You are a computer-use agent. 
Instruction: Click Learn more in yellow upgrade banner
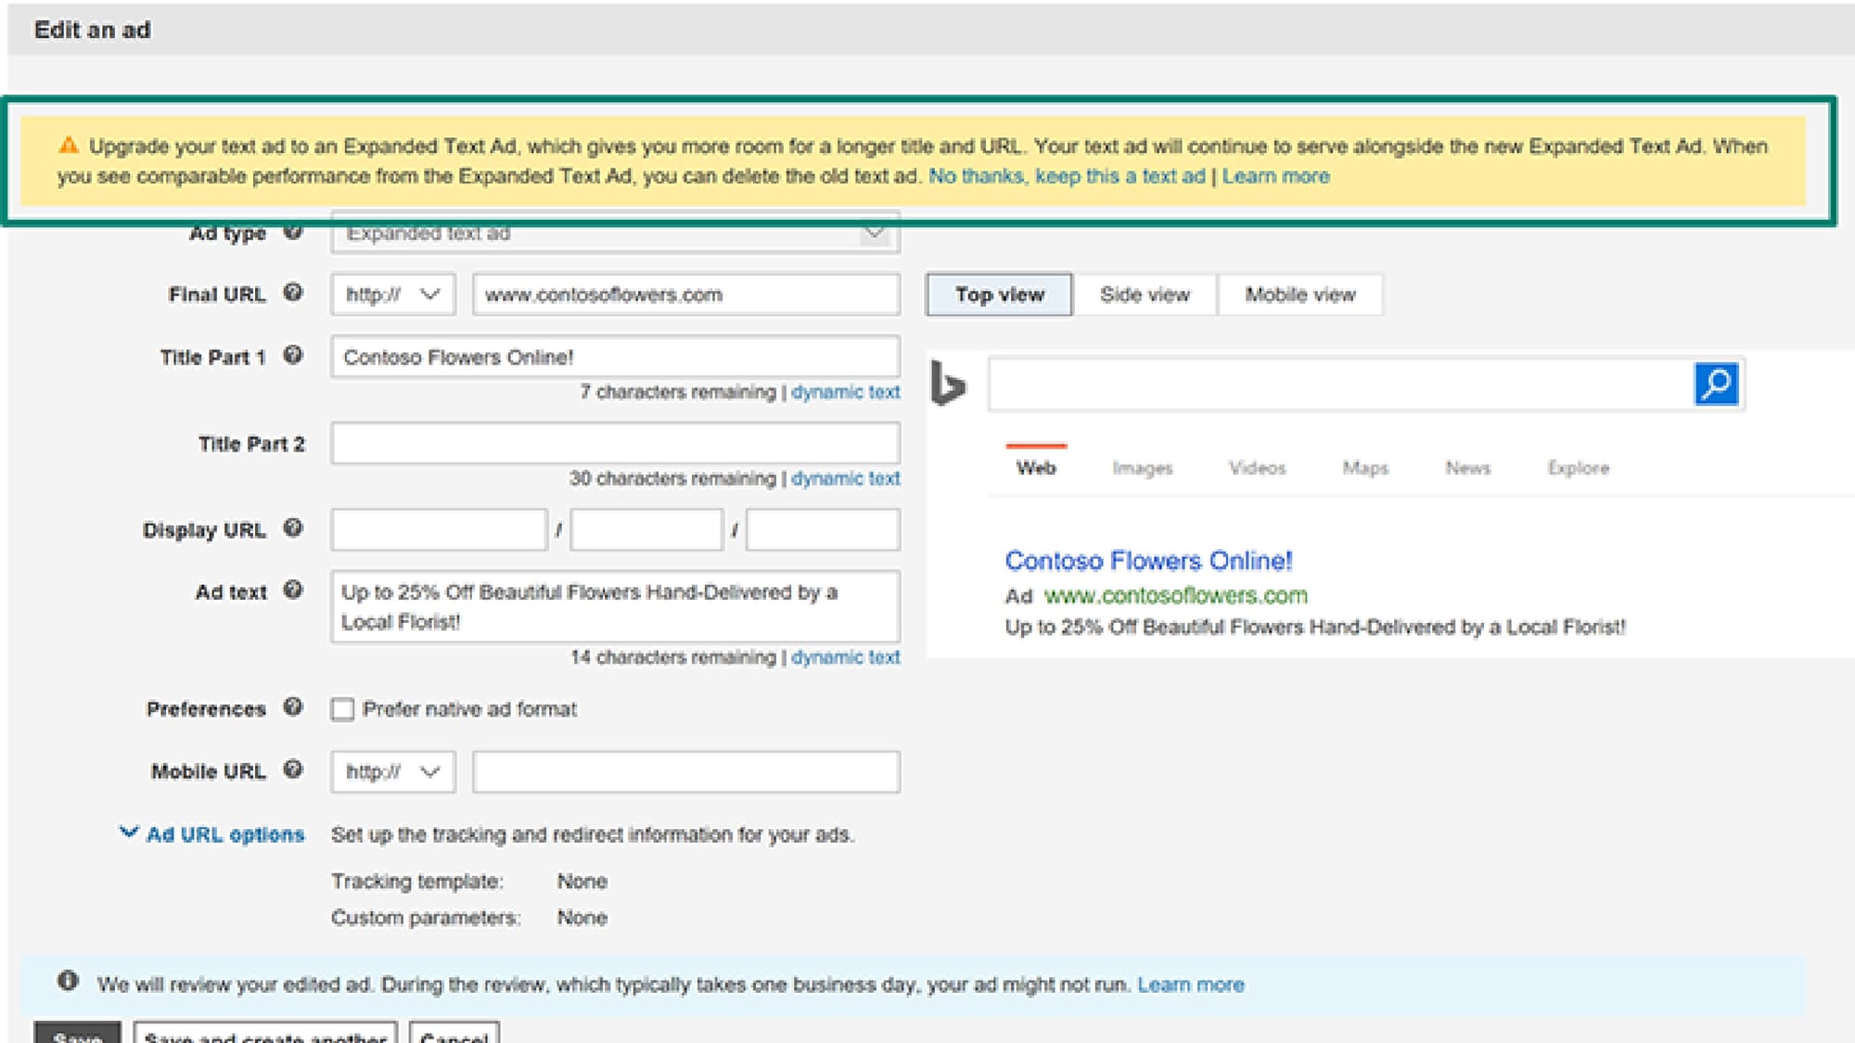(x=1275, y=176)
